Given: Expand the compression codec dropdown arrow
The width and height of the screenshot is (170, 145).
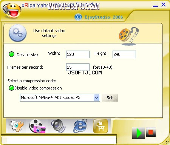Looking at the screenshot, I should [x=97, y=97].
